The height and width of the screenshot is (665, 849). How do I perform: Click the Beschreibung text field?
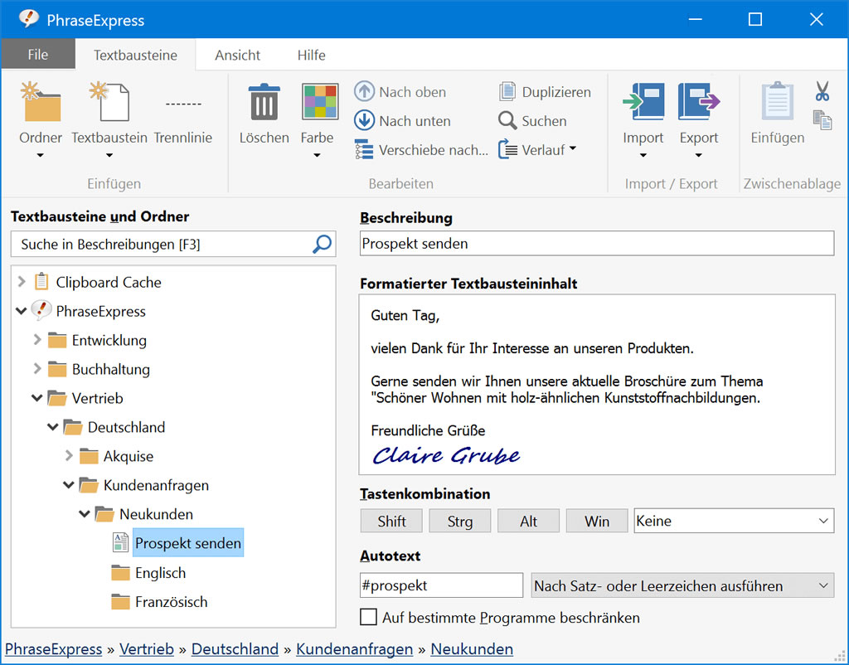coord(596,244)
